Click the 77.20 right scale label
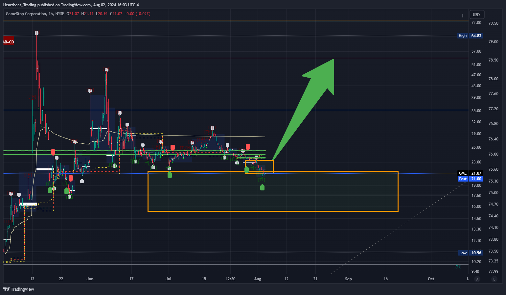Screen dimensions: 506x295 494,109
